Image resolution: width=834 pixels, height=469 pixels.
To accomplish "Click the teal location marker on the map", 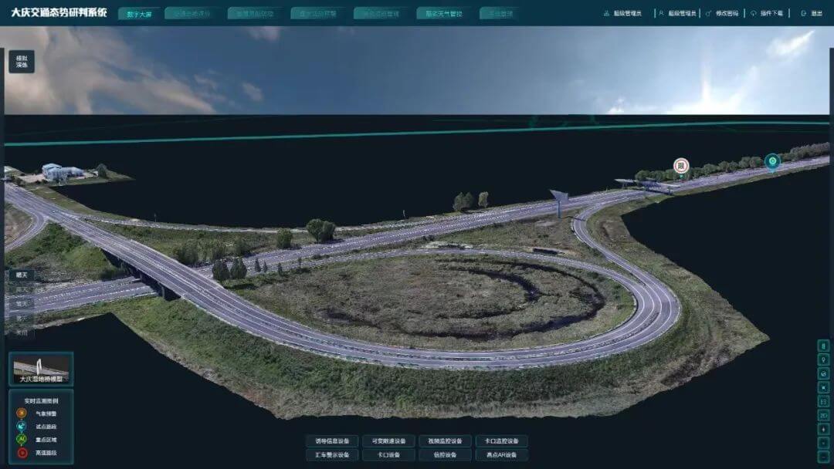I will coord(771,161).
